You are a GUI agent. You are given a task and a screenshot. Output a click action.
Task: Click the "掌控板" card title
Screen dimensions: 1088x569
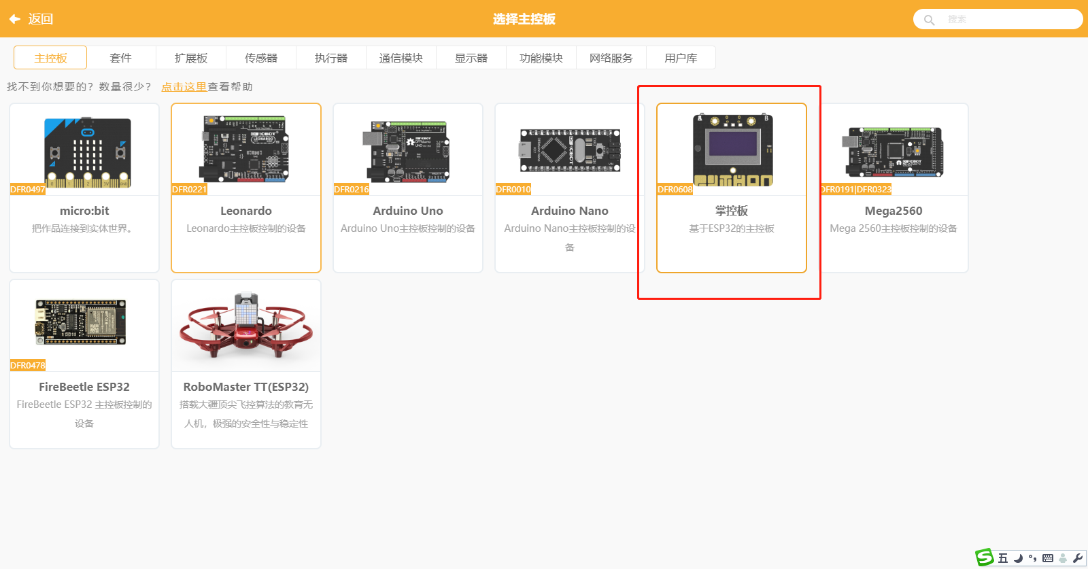tap(732, 211)
